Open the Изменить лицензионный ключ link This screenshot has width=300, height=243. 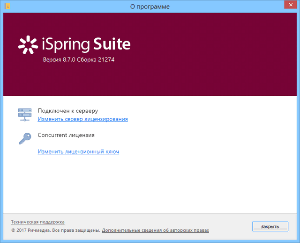pyautogui.click(x=78, y=152)
